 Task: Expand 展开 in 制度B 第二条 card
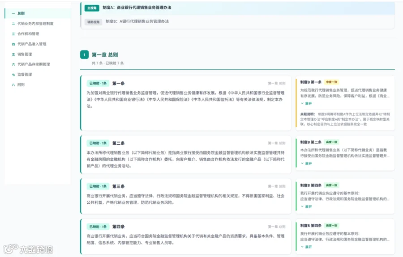coord(306,164)
